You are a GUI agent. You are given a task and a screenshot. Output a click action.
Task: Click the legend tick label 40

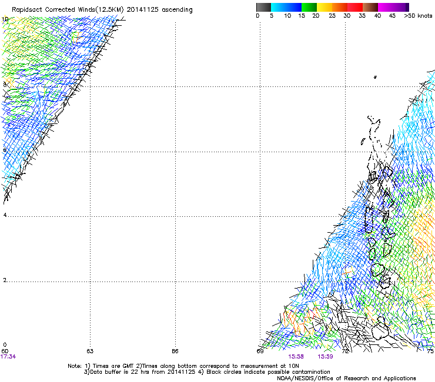click(377, 16)
